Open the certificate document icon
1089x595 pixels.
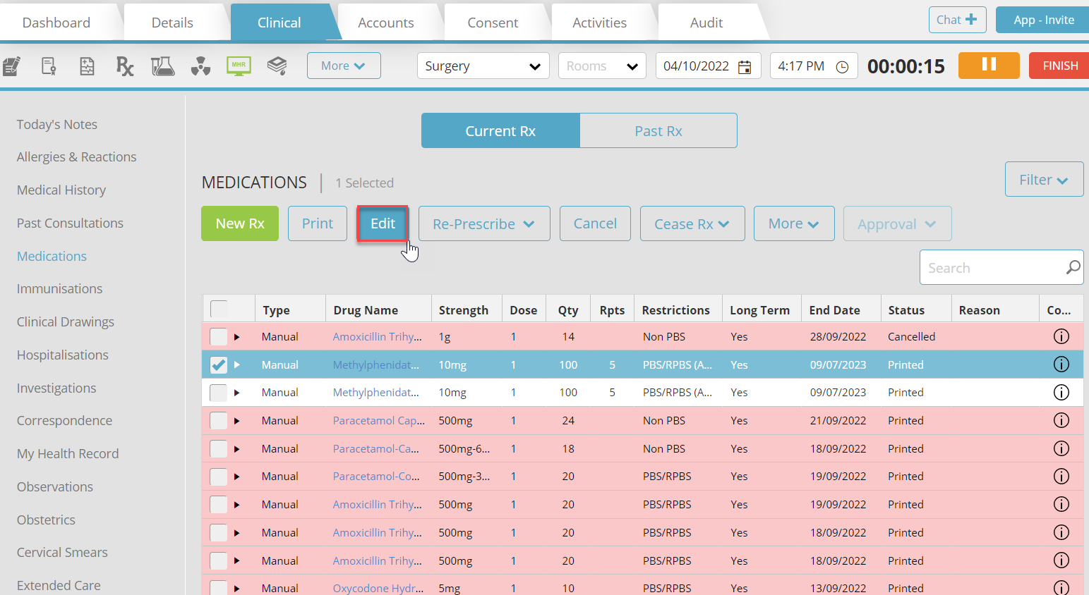coord(49,66)
